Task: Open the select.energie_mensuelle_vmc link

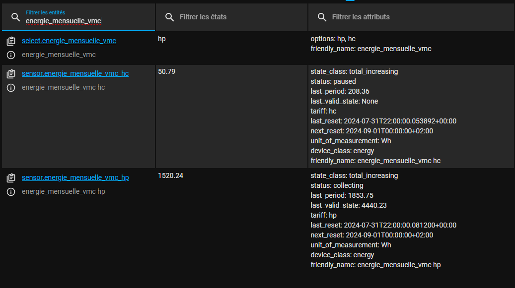Action: [69, 41]
